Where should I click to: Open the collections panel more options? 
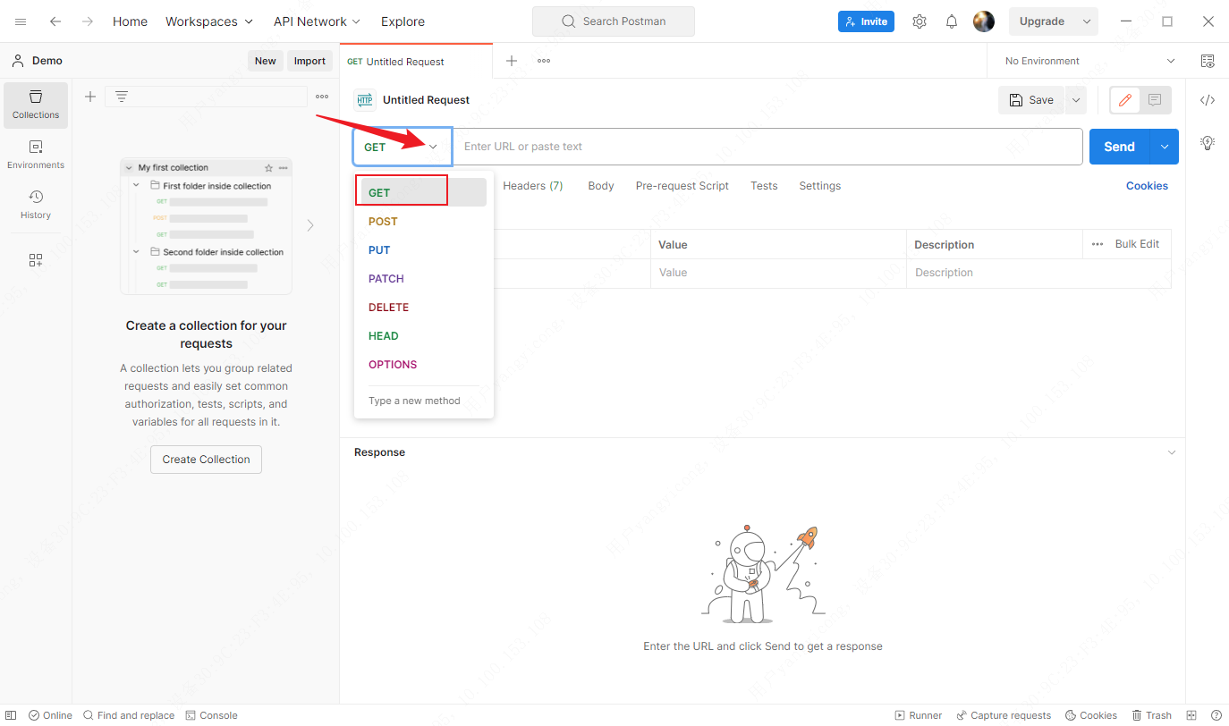point(322,97)
